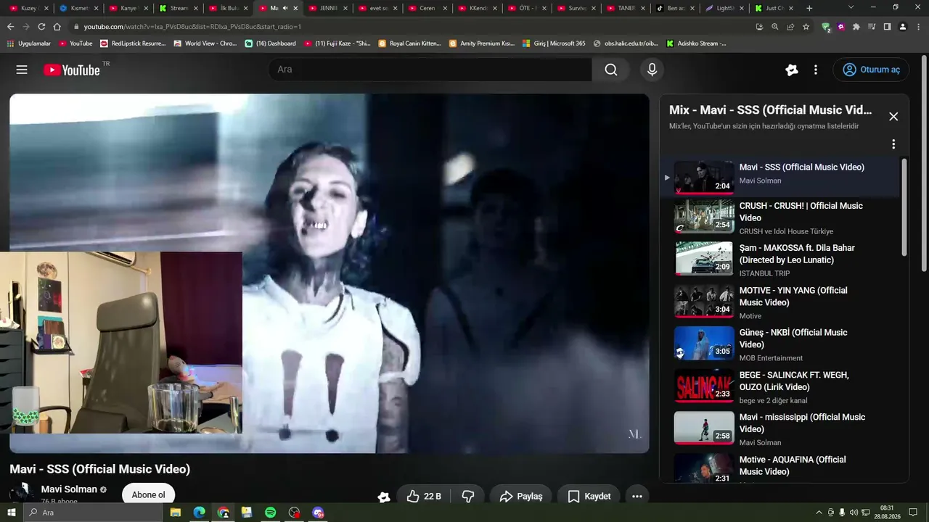Viewport: 929px width, 522px height.
Task: Open YouTube settings three-dot menu in header
Action: 816,70
